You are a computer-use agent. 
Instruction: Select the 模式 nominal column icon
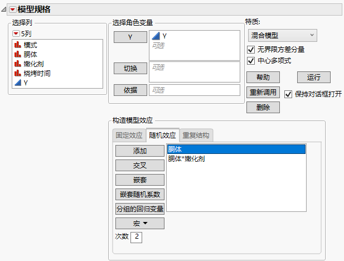click(18, 45)
